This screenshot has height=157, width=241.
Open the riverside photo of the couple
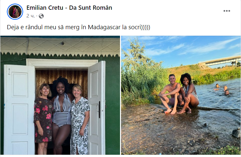(181, 95)
